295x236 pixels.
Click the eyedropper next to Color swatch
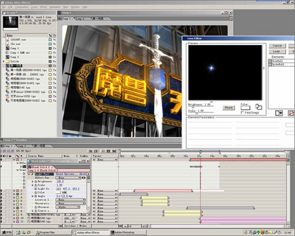point(64,193)
